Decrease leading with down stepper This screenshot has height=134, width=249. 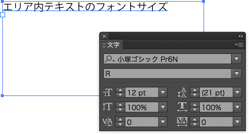tap(195, 95)
